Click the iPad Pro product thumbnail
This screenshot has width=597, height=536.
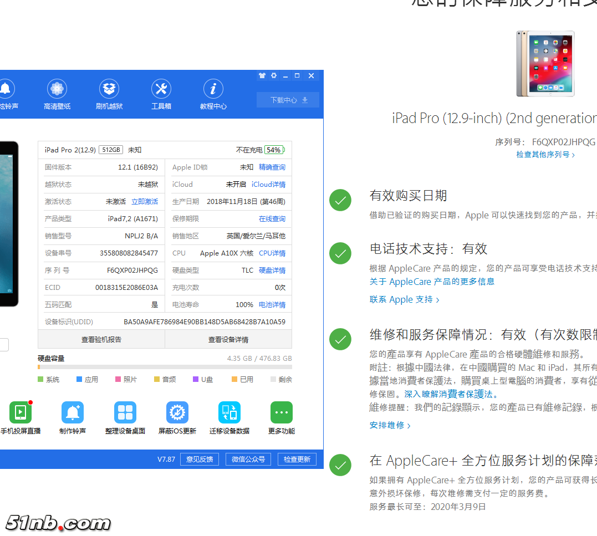545,63
